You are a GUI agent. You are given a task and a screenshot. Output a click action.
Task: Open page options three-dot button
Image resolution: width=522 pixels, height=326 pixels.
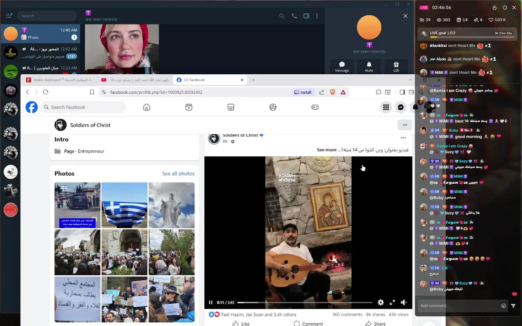pyautogui.click(x=405, y=125)
